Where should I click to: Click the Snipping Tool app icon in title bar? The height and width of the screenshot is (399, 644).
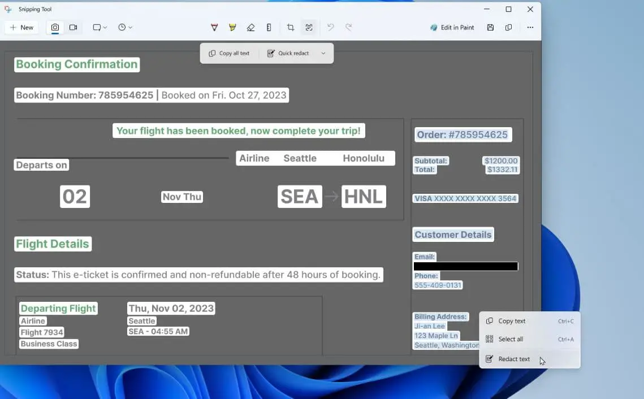coord(8,9)
